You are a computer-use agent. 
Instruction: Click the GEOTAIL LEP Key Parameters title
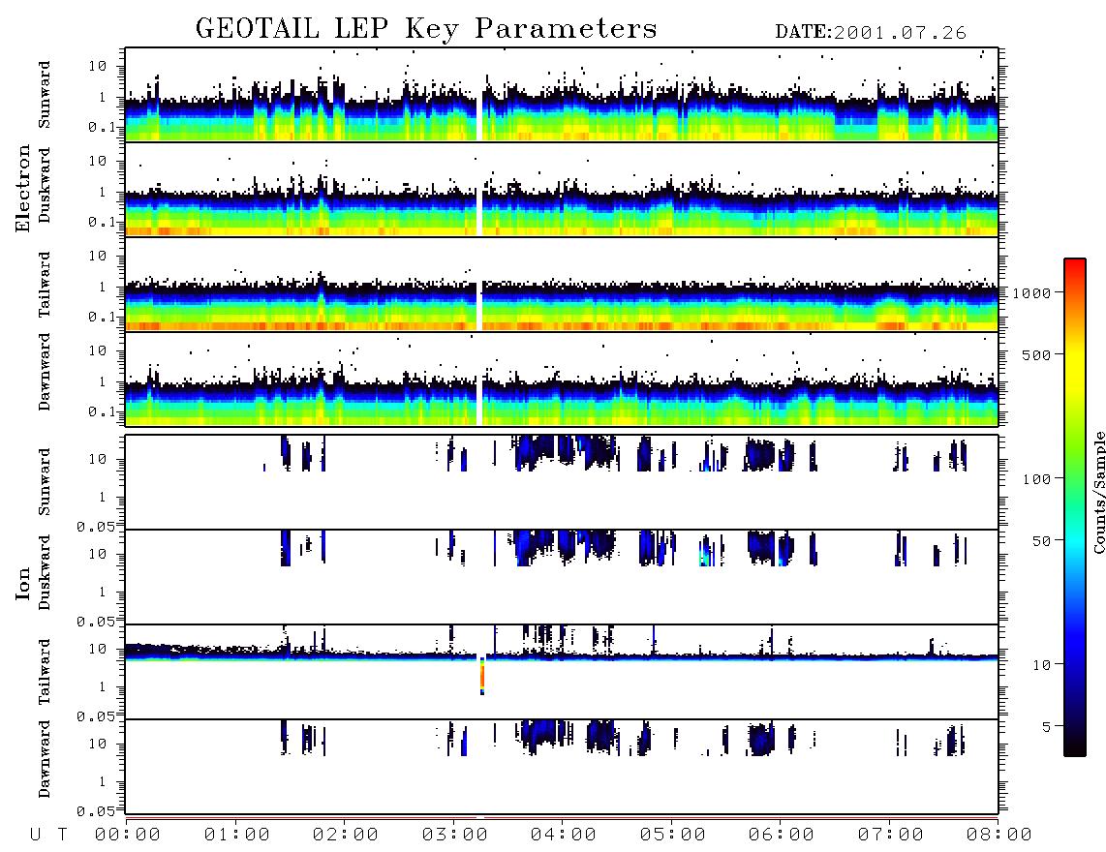pos(426,29)
